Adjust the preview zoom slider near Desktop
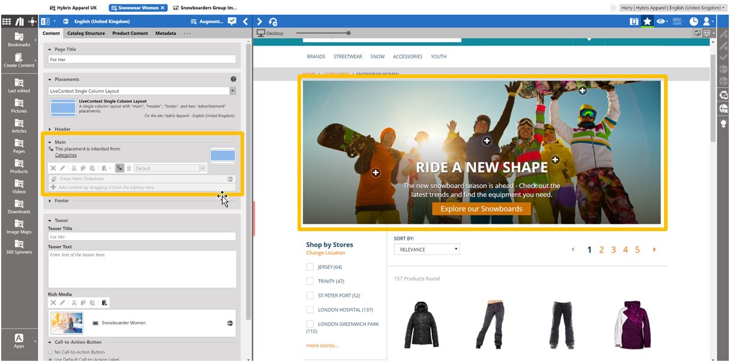The width and height of the screenshot is (730, 362). [x=348, y=33]
